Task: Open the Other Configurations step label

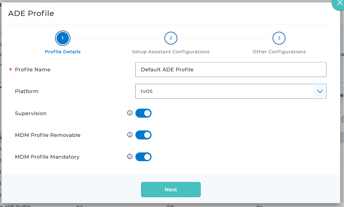Action: pyautogui.click(x=279, y=52)
